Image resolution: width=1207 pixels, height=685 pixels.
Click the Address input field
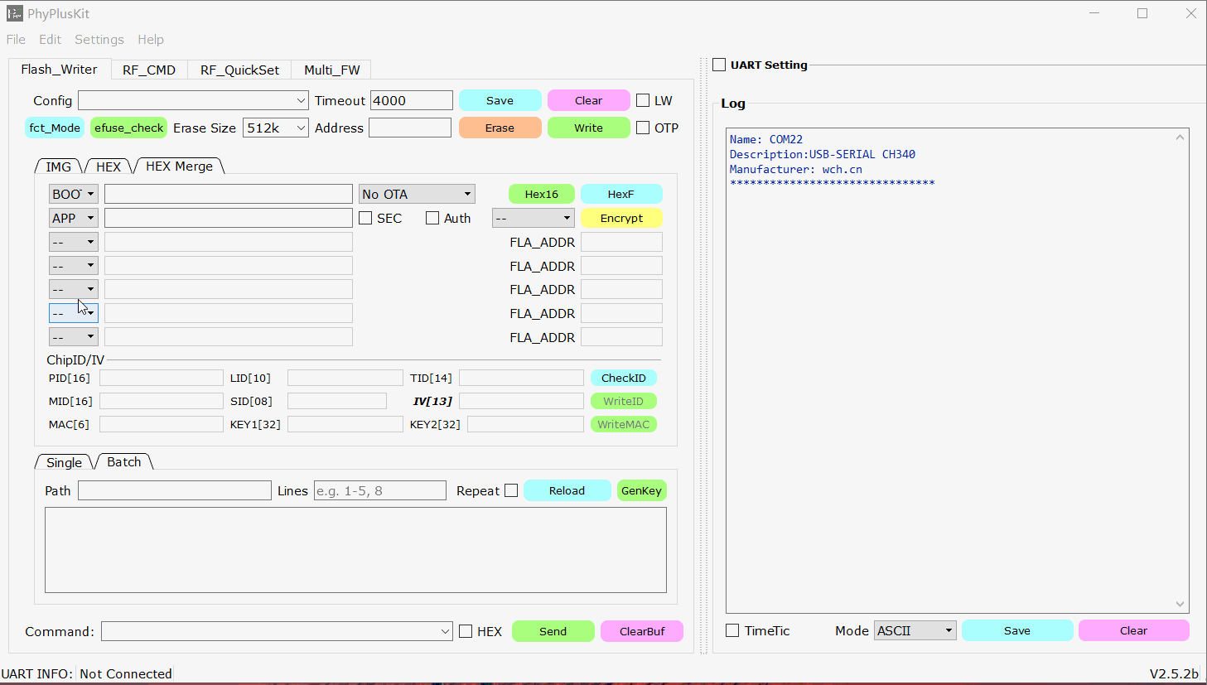click(x=410, y=128)
